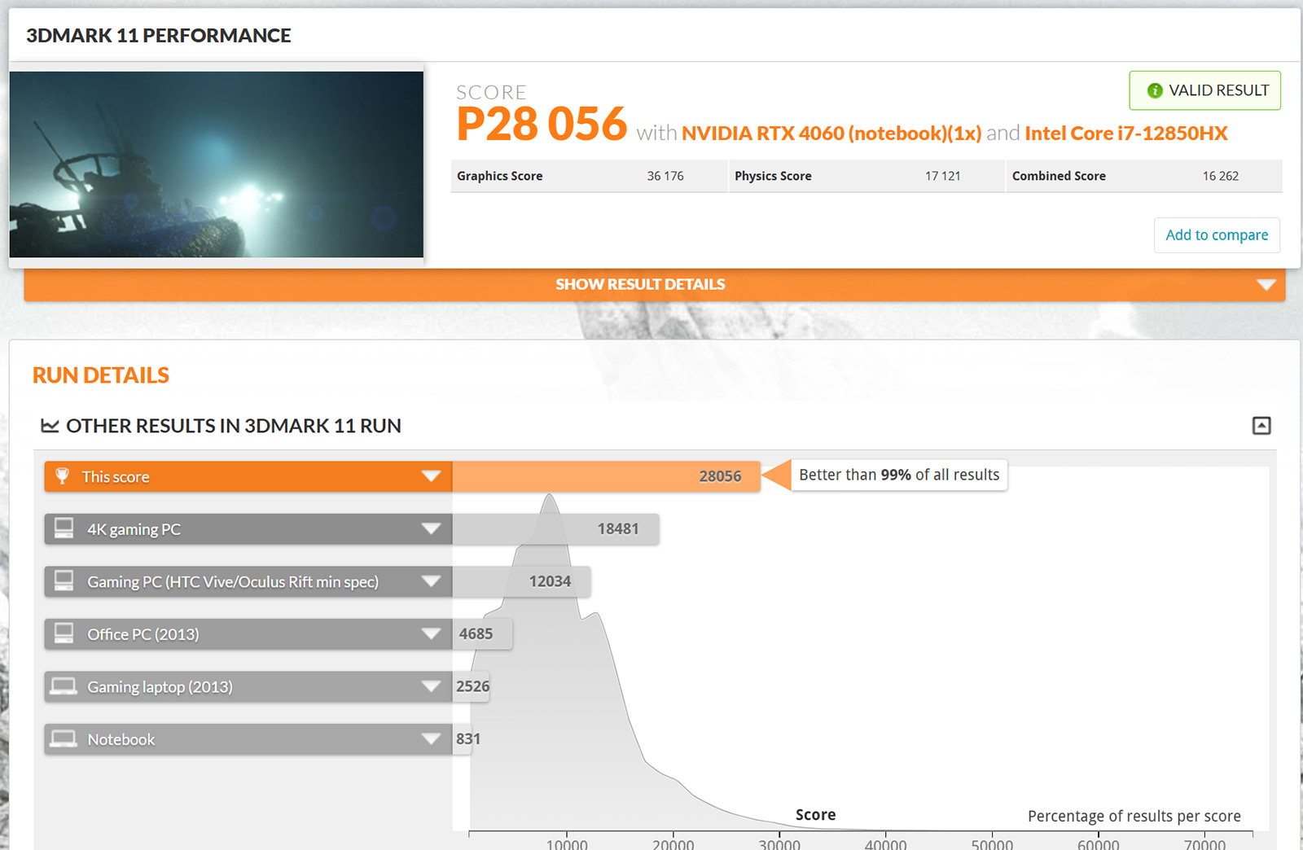Click the Combined Score label

point(1059,176)
